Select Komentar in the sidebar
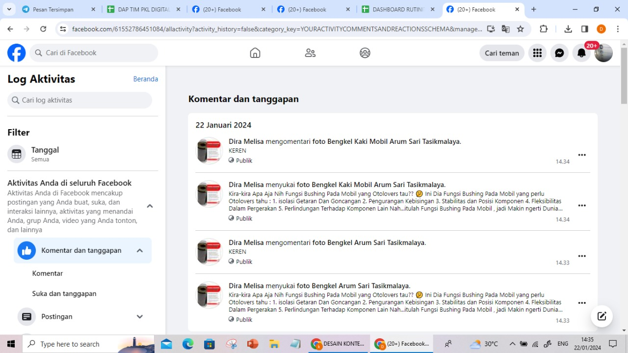This screenshot has width=628, height=353. [48, 273]
